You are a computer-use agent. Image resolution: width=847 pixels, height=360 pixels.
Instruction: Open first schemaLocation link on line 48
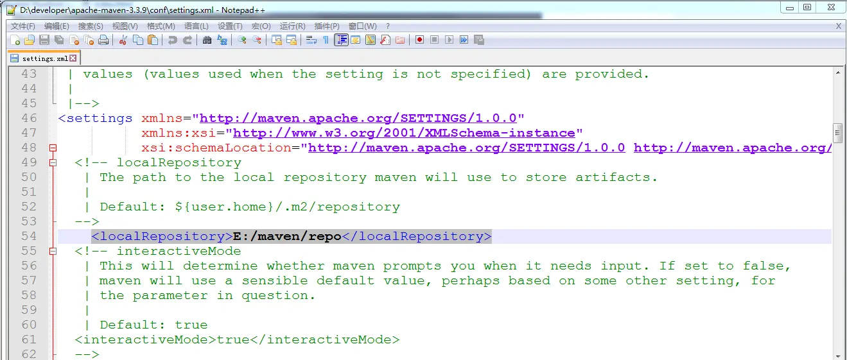[467, 148]
